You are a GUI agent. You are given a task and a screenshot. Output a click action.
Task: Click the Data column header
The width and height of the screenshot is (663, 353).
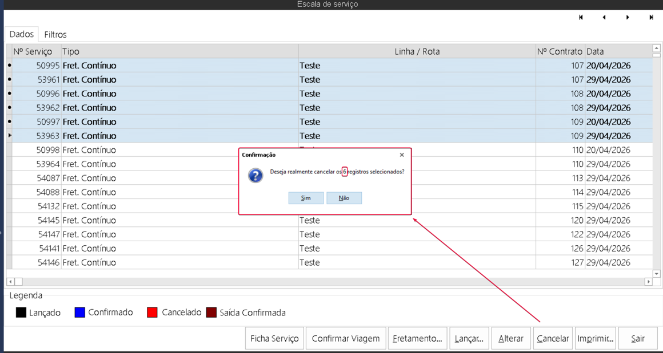pos(618,51)
